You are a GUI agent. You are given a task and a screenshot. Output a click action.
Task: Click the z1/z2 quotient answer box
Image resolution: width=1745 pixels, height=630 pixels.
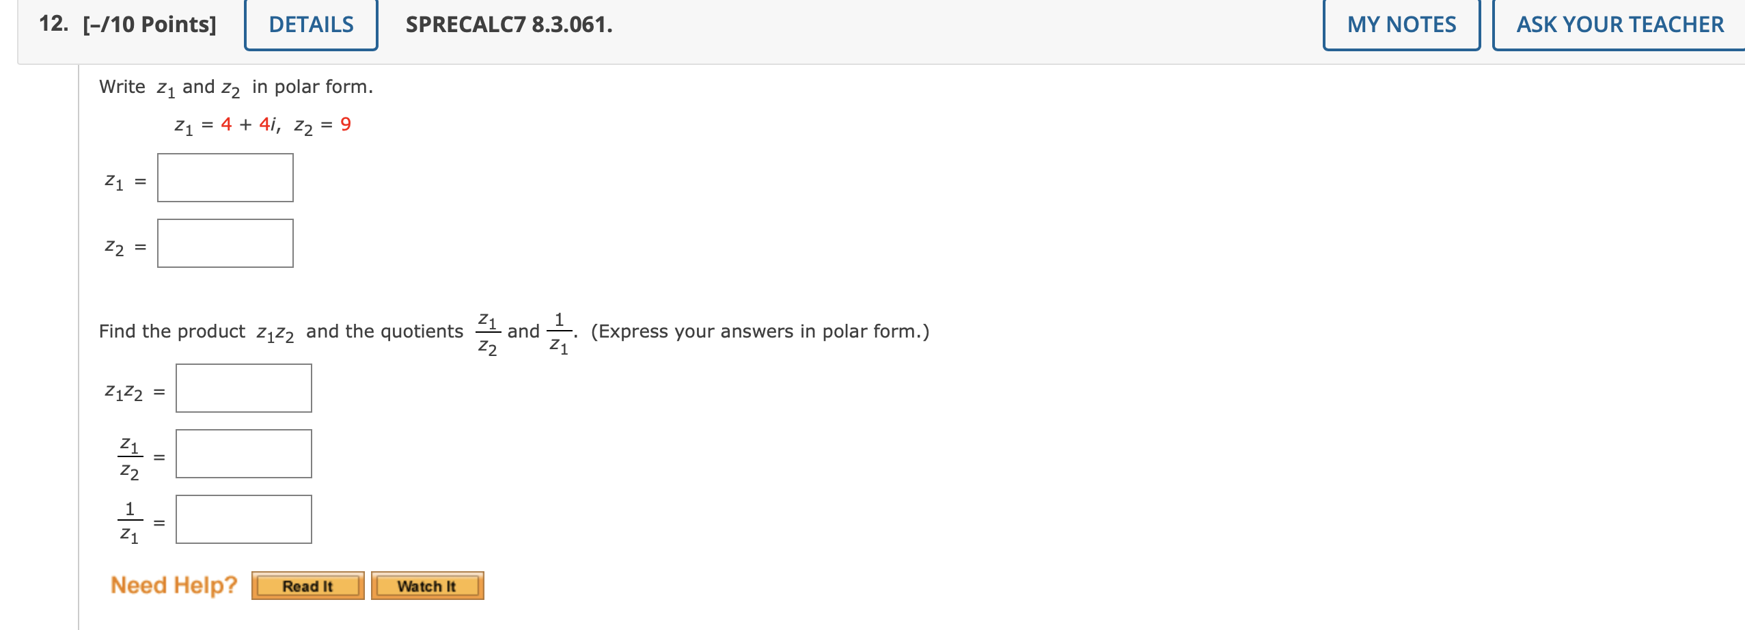tap(243, 453)
